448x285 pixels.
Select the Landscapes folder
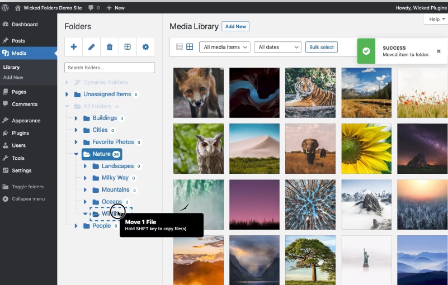(117, 166)
